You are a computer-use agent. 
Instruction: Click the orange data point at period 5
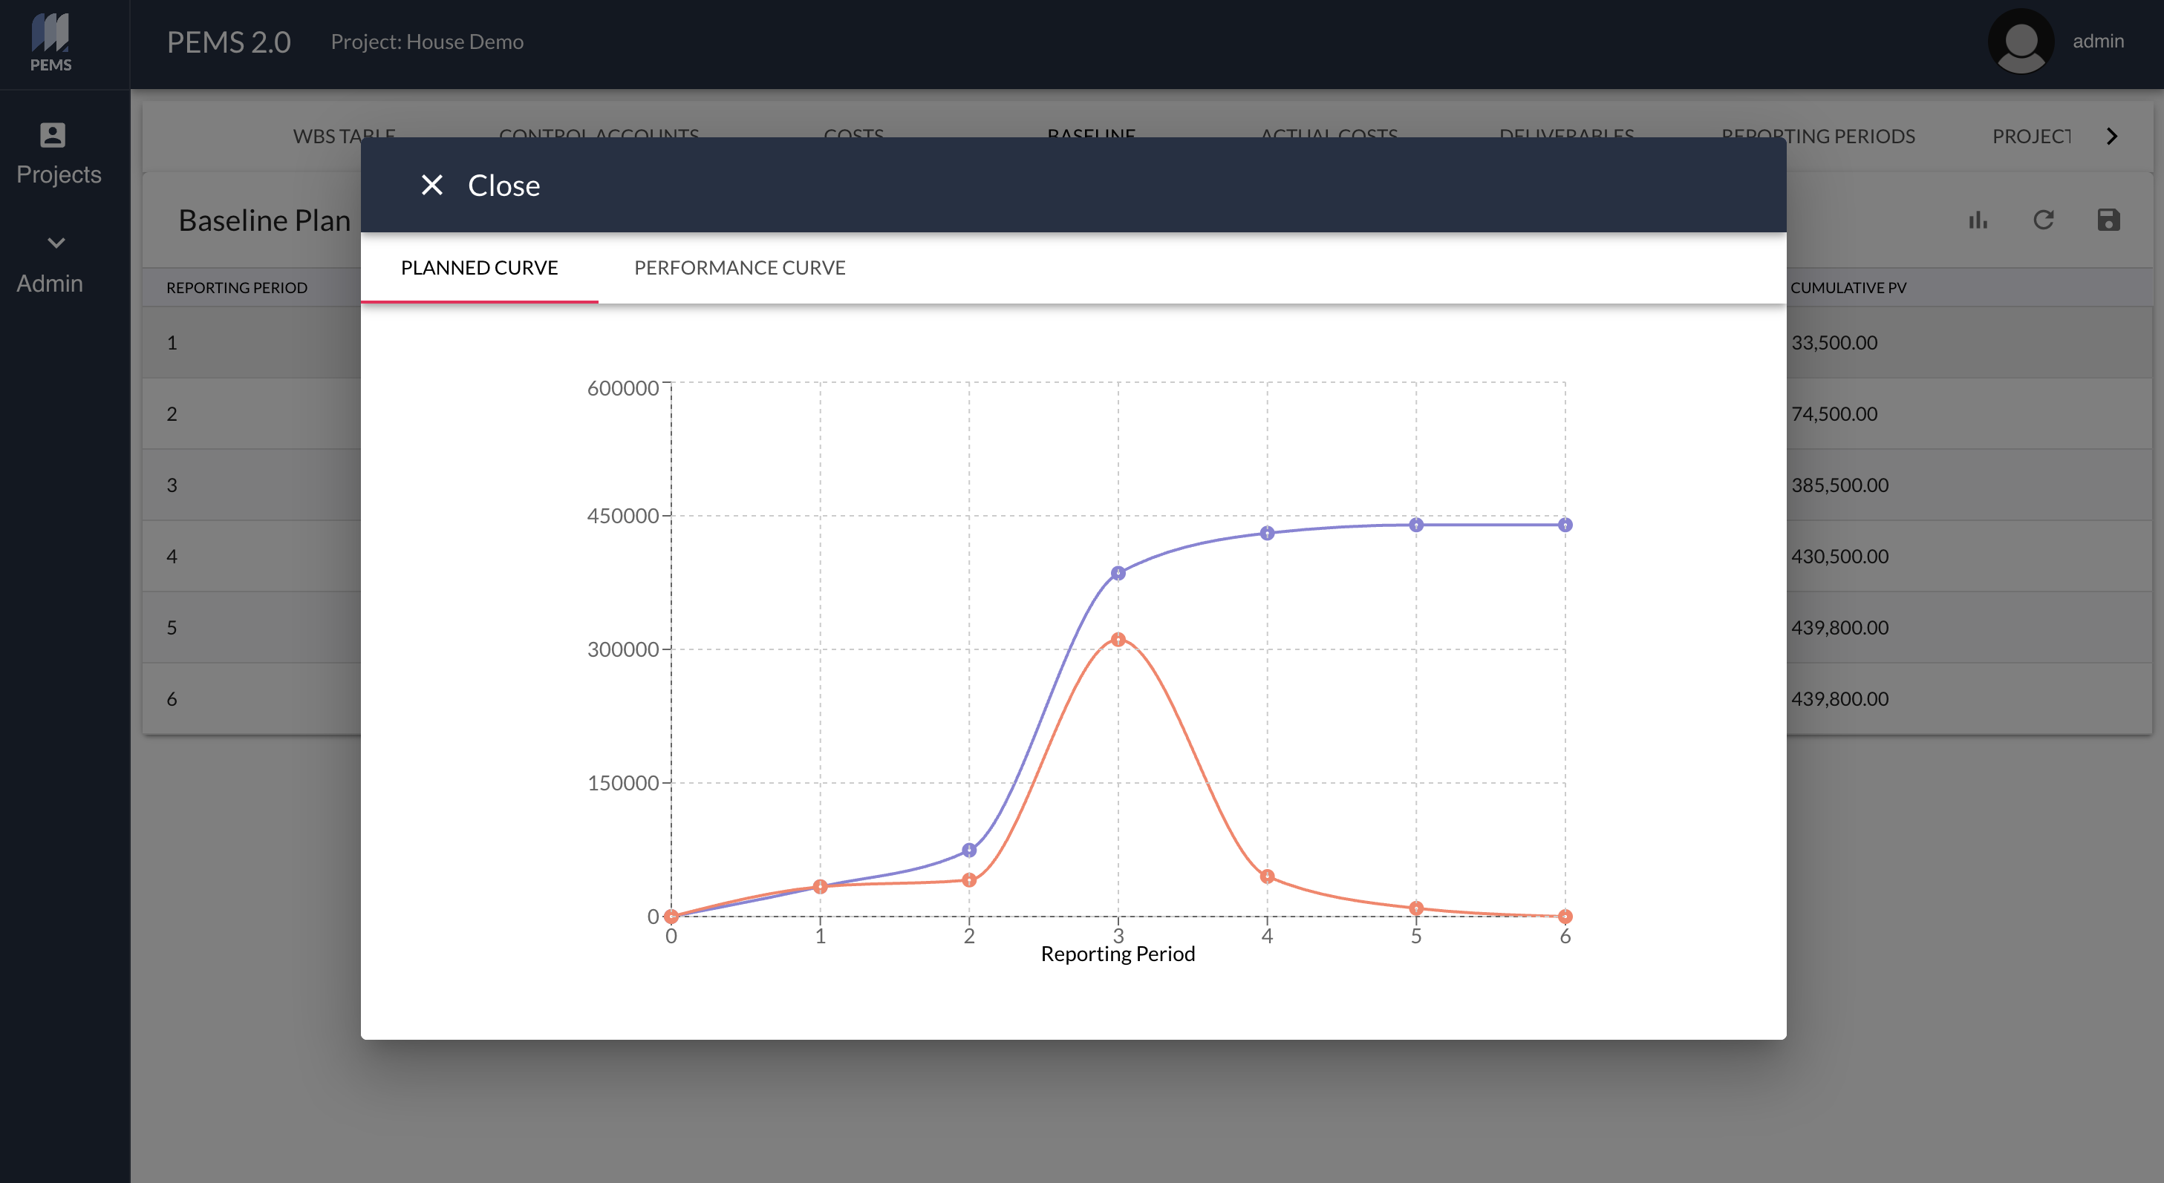(x=1416, y=908)
